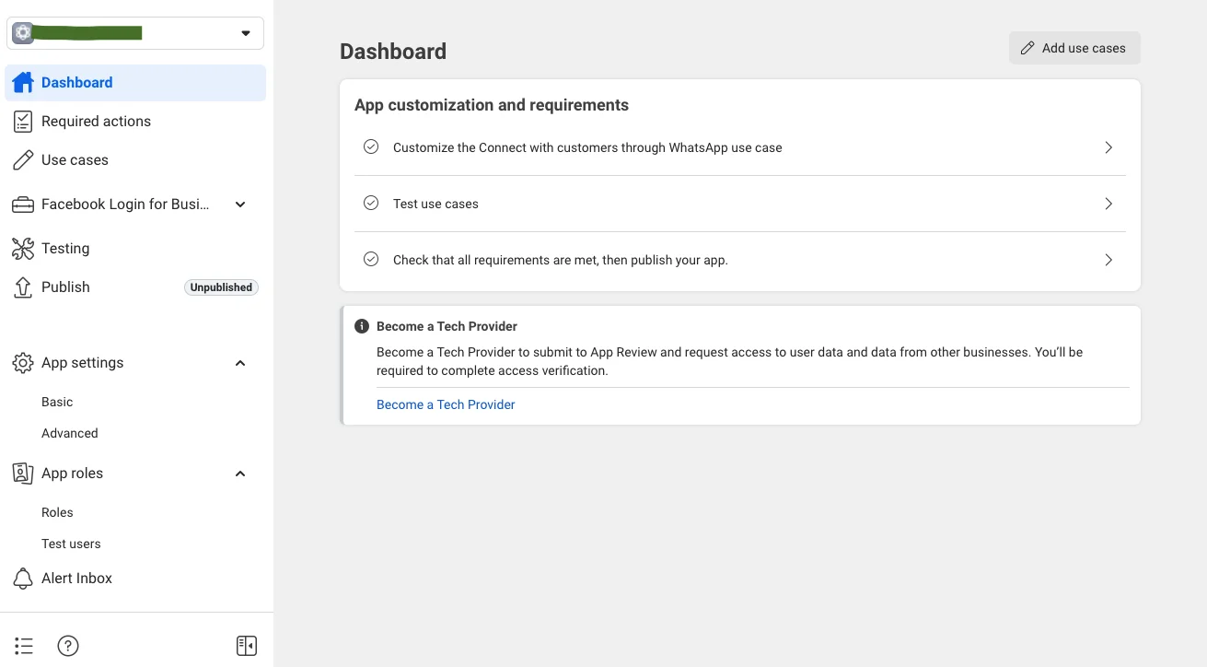Click the Testing tools icon
The height and width of the screenshot is (667, 1207).
click(23, 249)
